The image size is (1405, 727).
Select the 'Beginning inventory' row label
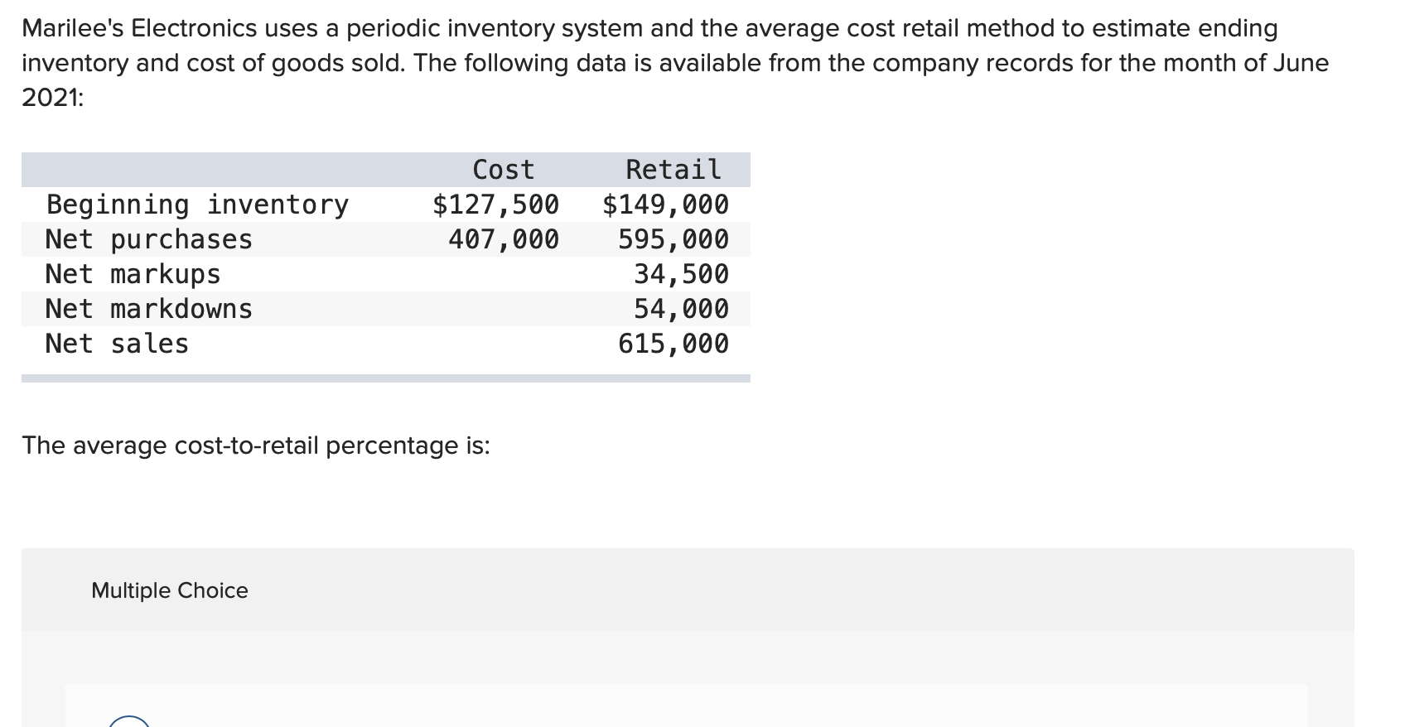coord(197,205)
